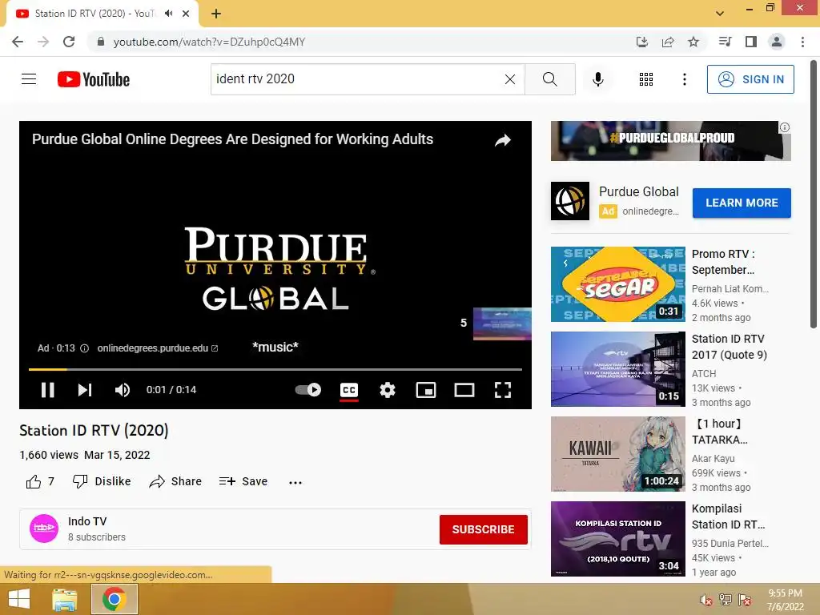
Task: Save video to a playlist
Action: click(243, 481)
